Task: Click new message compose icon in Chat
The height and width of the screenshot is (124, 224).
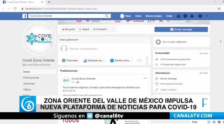Action: (209, 122)
